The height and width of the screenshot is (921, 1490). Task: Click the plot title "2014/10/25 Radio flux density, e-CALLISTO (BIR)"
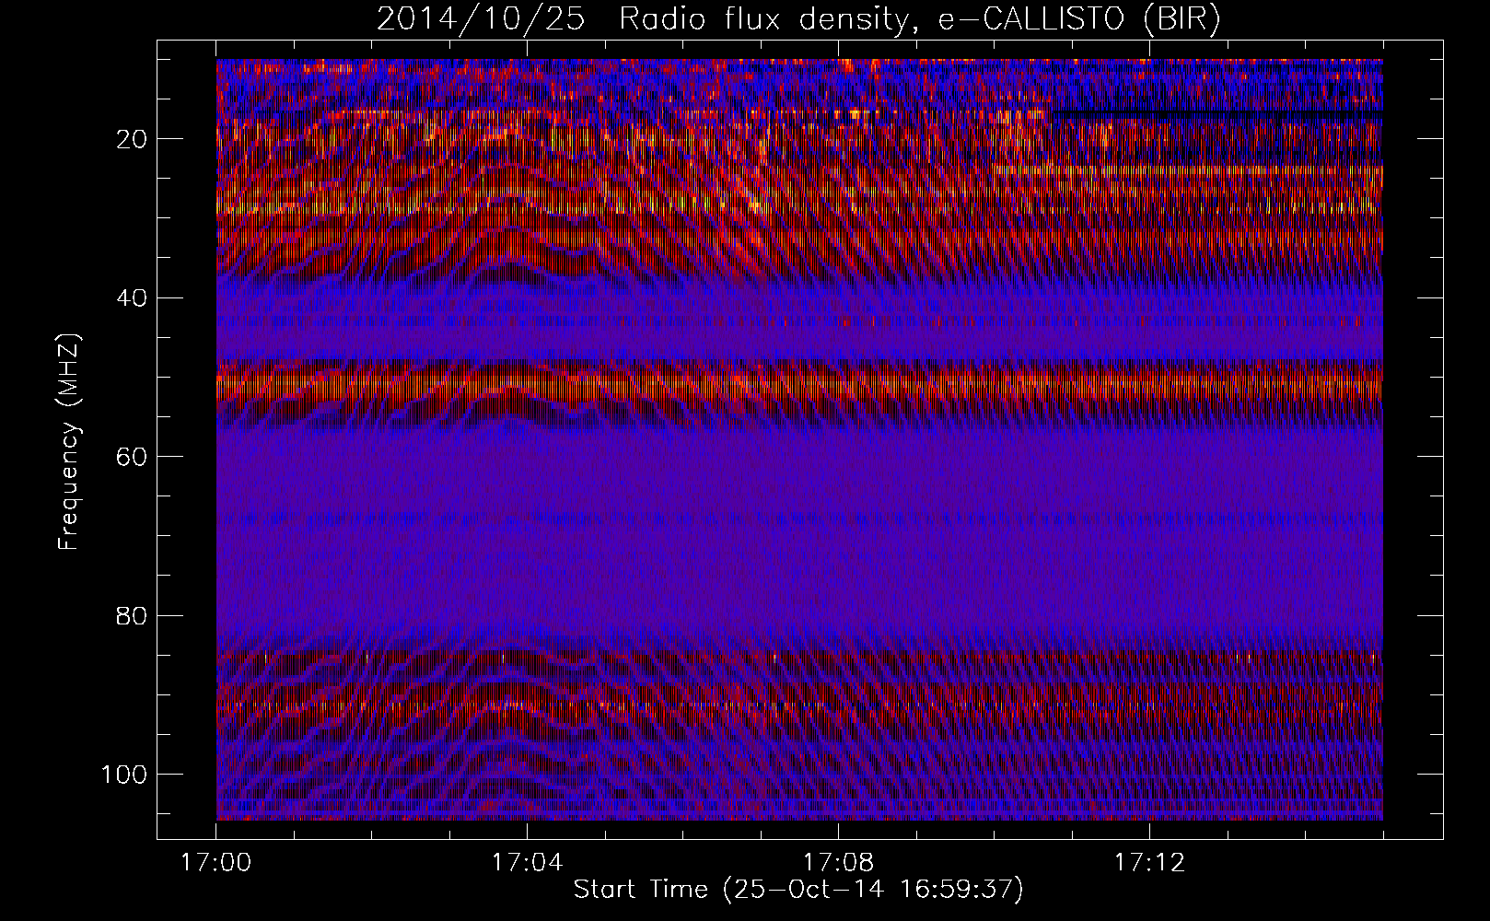[x=798, y=19]
